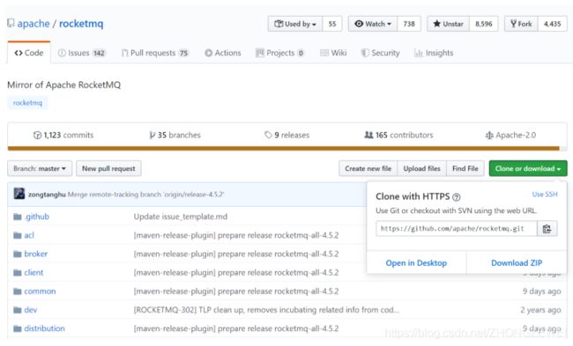
Task: Open the common folder
Action: (x=40, y=291)
